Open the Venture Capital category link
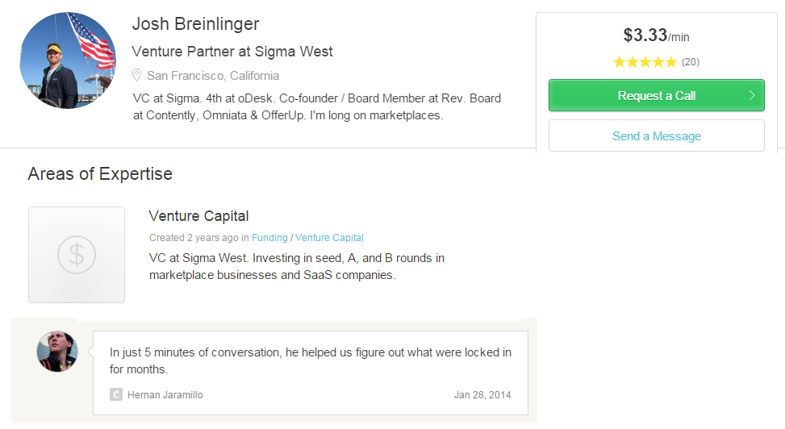The width and height of the screenshot is (785, 429). coord(329,238)
